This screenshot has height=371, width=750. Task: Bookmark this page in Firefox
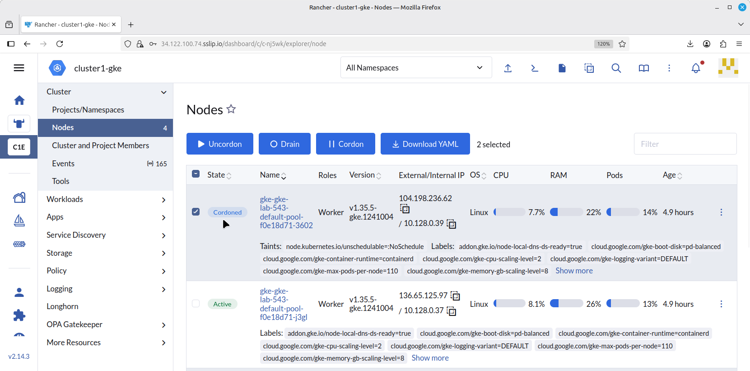(x=622, y=44)
